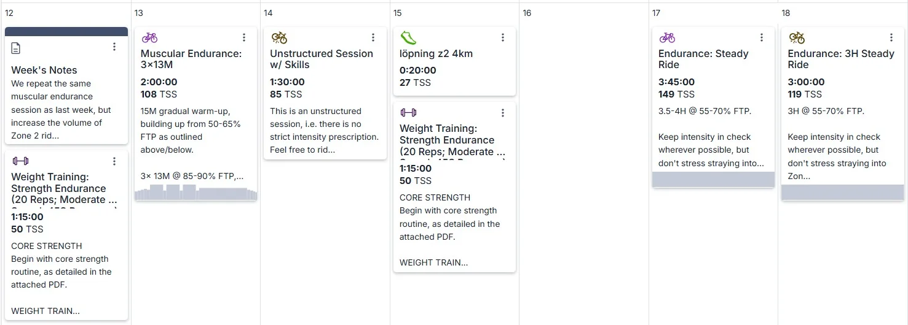Click the interval chart on Muscular Endurance card
This screenshot has width=908, height=325.
coord(195,193)
